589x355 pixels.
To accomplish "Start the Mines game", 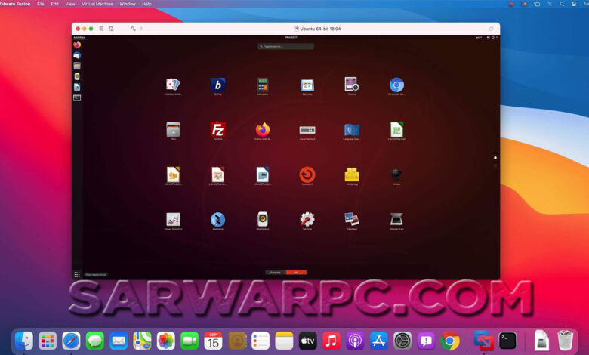I will (x=396, y=174).
